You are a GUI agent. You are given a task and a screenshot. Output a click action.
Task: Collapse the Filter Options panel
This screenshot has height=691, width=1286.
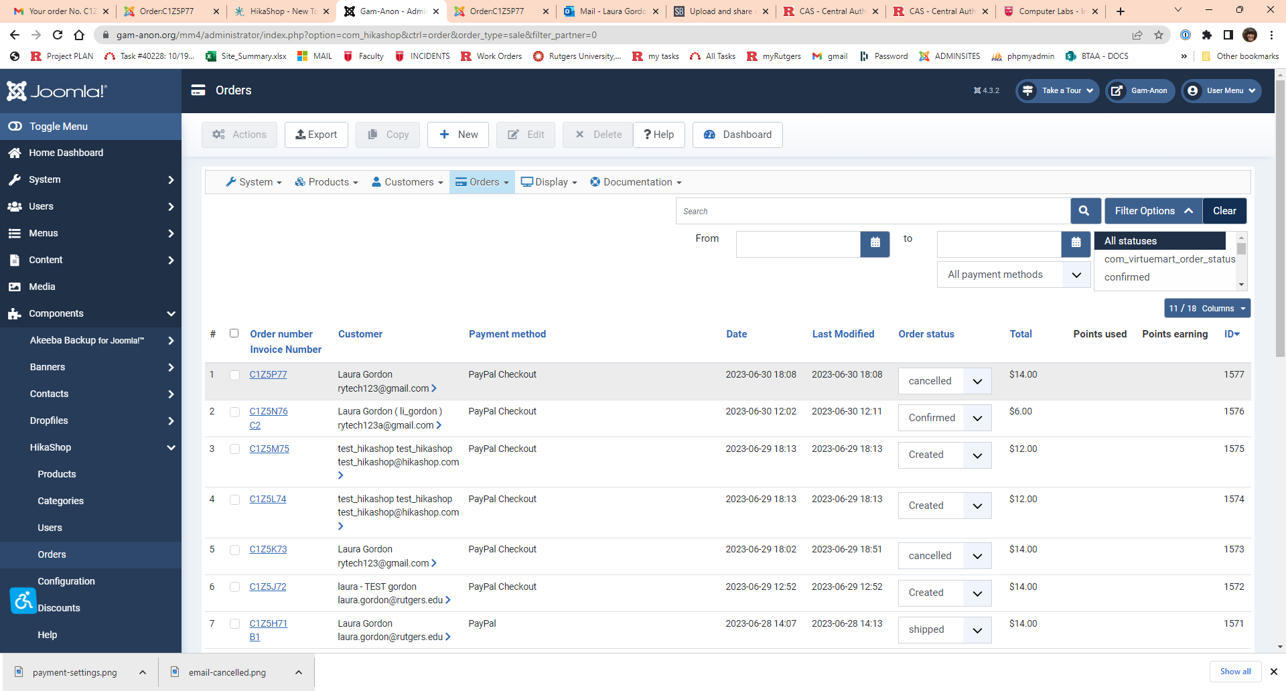1153,211
